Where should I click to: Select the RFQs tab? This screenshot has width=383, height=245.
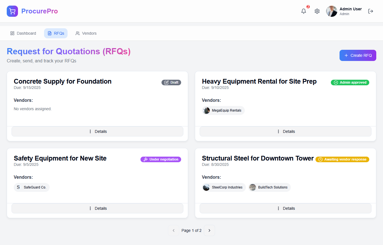[x=56, y=33]
